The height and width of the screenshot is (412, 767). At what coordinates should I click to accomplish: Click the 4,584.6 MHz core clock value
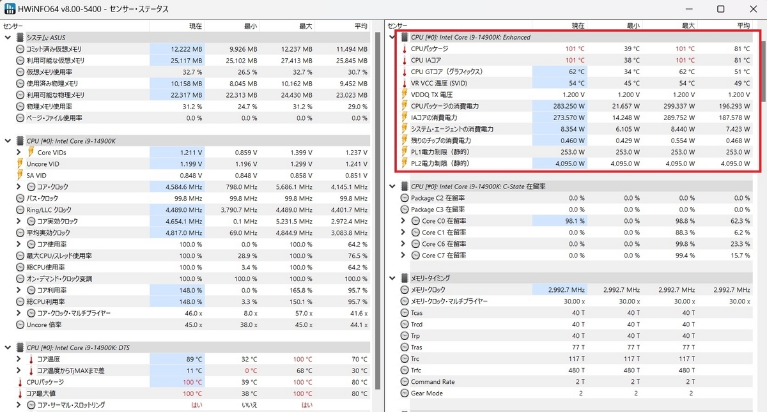pos(177,187)
